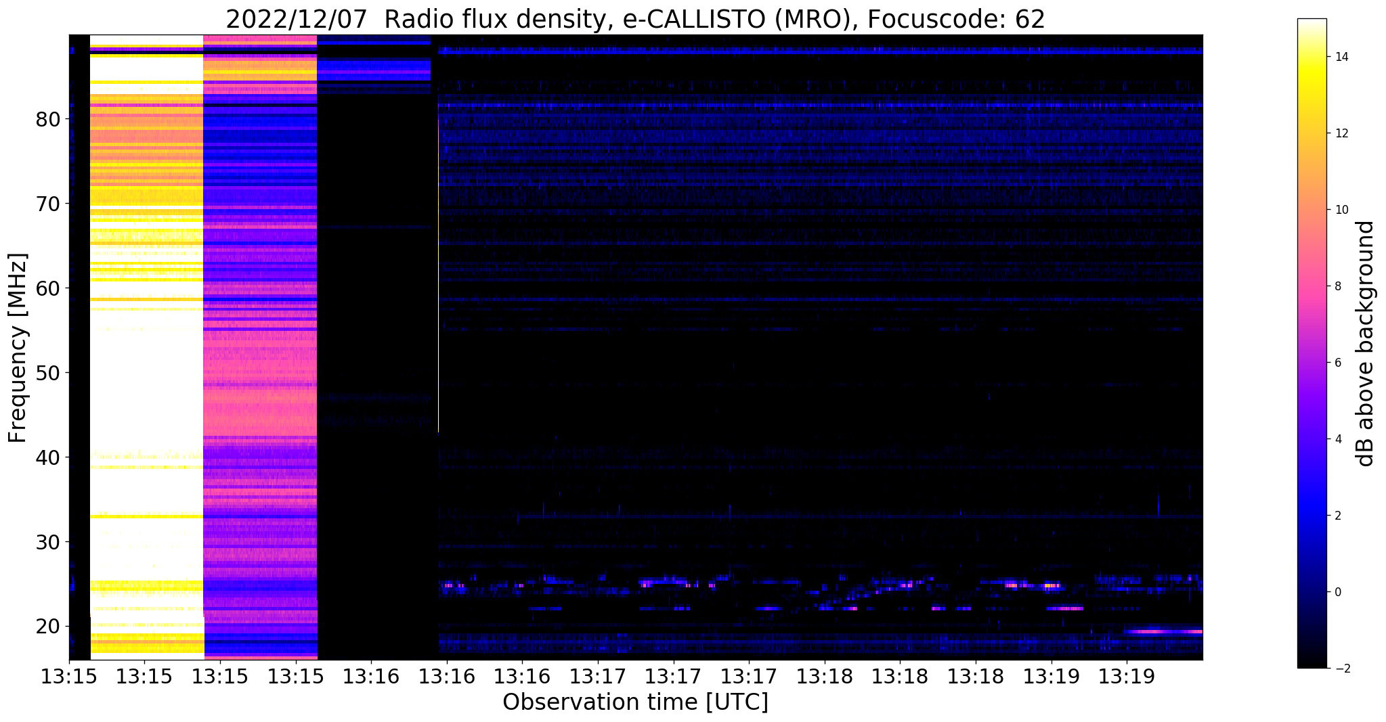Select the 30 MHz y-axis tick label
Image resolution: width=1386 pixels, height=722 pixels.
tap(48, 543)
